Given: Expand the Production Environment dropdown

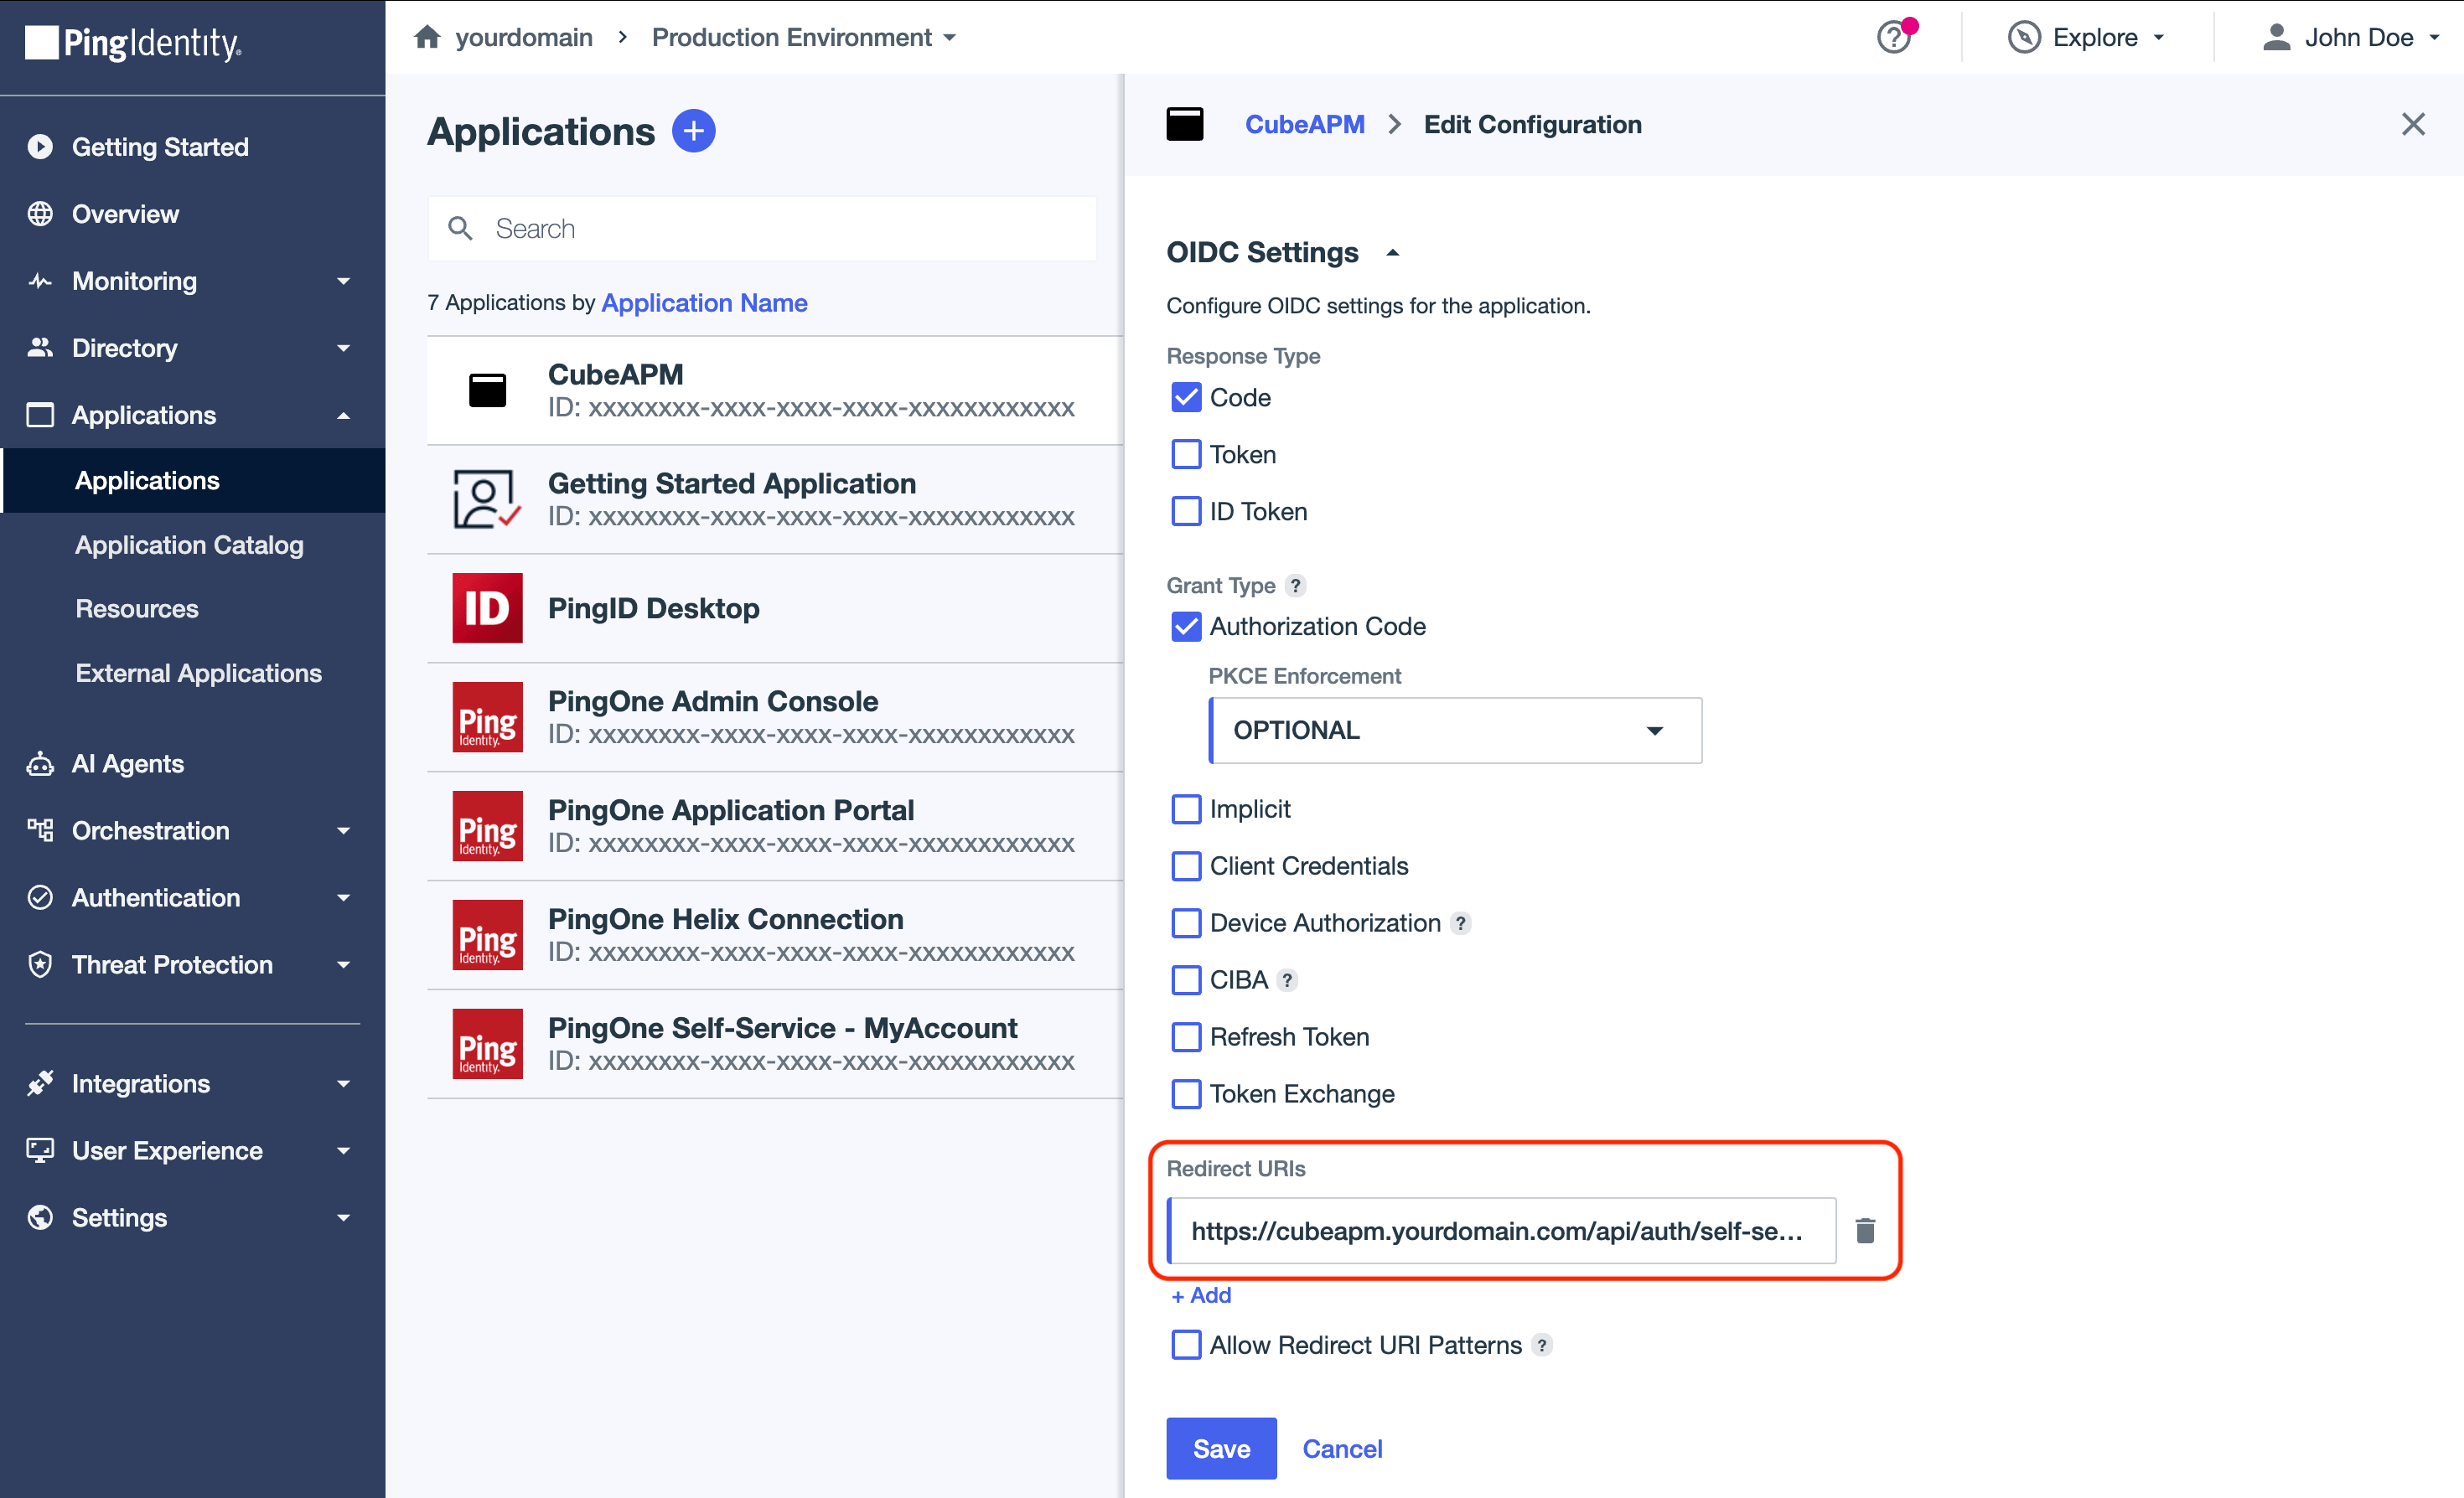Looking at the screenshot, I should tap(804, 37).
